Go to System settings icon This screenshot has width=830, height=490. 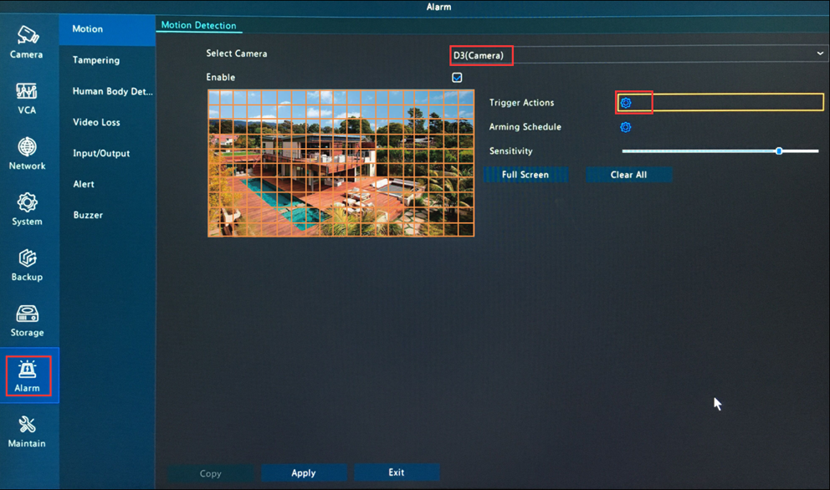point(27,203)
